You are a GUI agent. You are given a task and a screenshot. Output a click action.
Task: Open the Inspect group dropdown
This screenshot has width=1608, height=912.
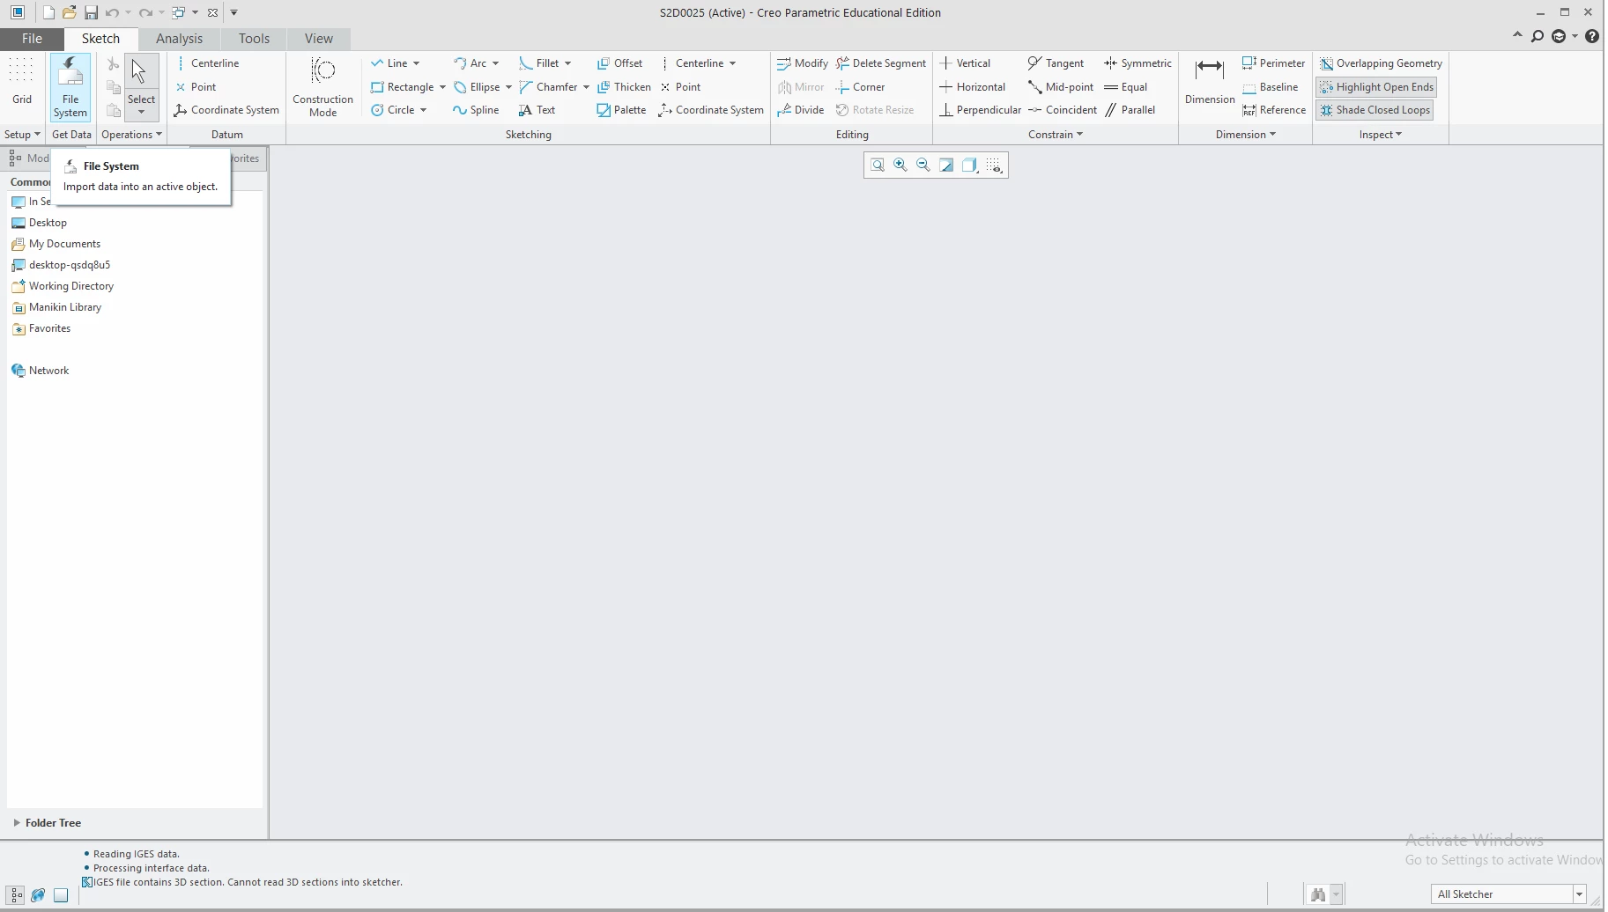point(1380,135)
